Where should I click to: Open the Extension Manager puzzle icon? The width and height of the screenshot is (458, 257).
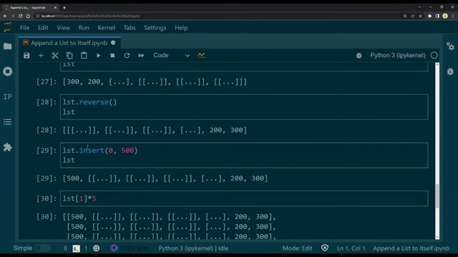click(8, 147)
